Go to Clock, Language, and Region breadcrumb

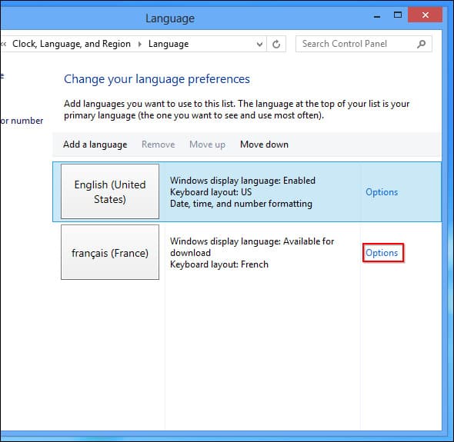[x=72, y=44]
